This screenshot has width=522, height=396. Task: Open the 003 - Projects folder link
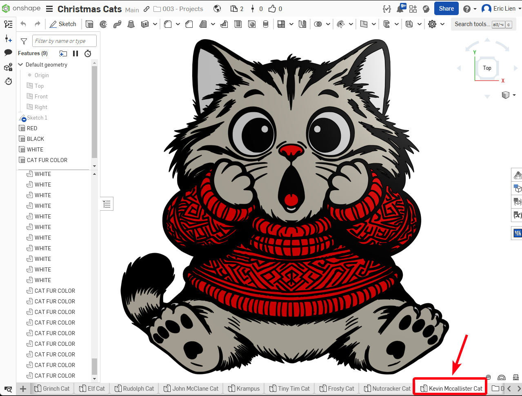click(x=178, y=9)
